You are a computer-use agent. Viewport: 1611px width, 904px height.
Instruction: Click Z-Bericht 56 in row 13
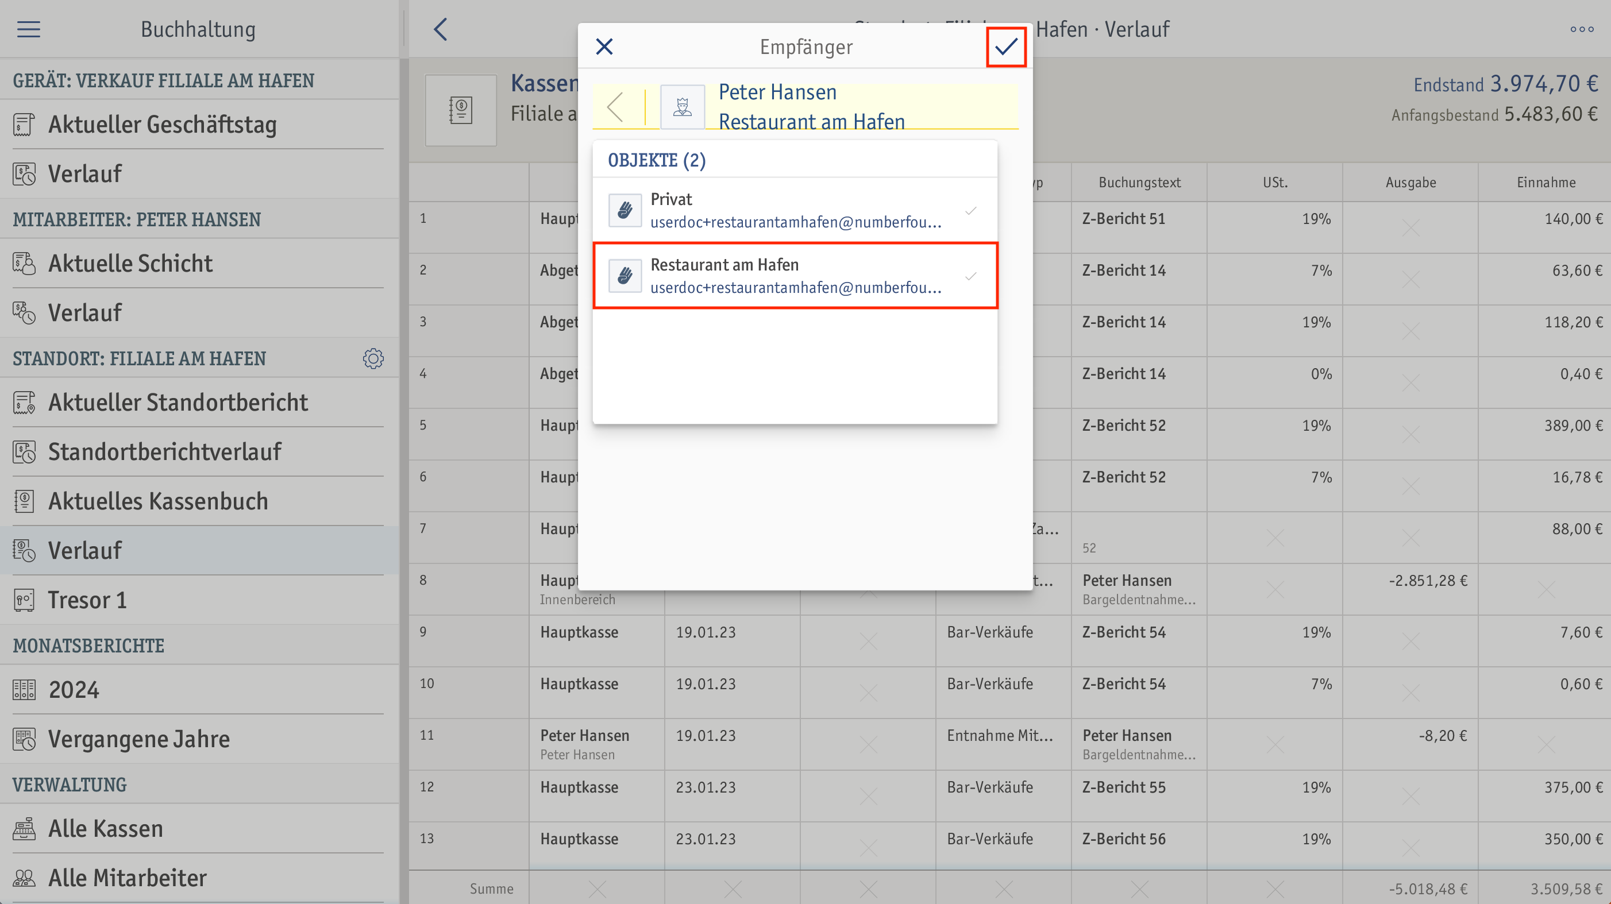click(x=1124, y=840)
